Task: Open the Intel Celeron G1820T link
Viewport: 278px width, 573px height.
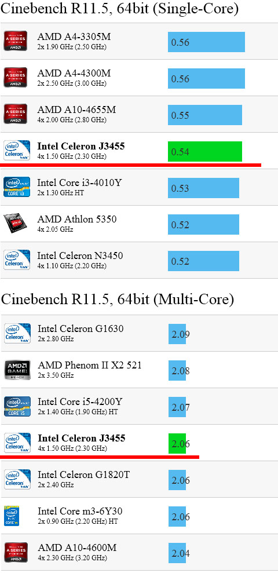Action: 83,475
